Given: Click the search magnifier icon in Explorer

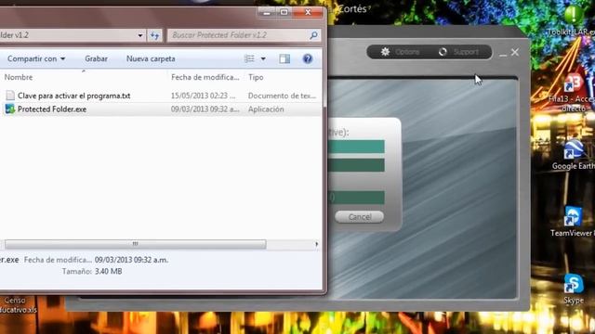Looking at the screenshot, I should point(313,35).
